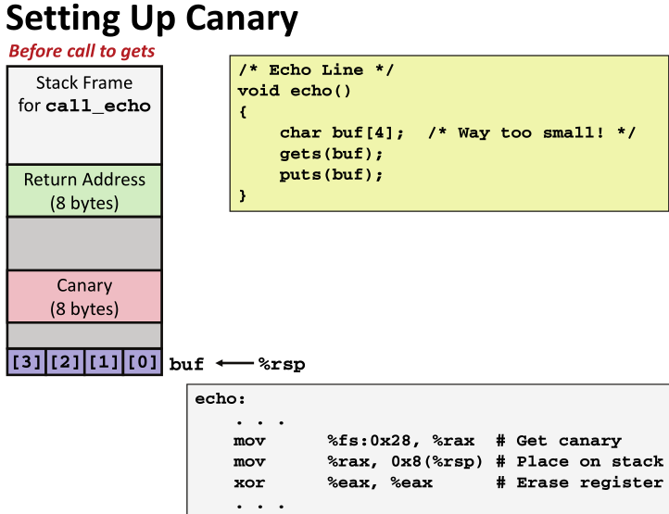Screen dimensions: 669x514
Task: Click the 'echo:' assembly label
Action: pos(221,399)
